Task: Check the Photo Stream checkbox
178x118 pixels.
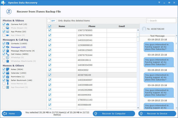Action: 4,28
